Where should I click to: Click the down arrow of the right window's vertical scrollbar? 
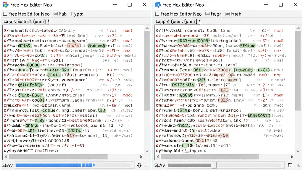(x=298, y=151)
